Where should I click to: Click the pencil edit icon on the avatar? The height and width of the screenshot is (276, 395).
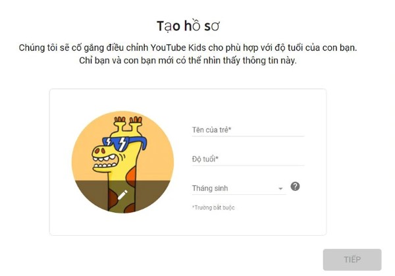[x=122, y=195]
